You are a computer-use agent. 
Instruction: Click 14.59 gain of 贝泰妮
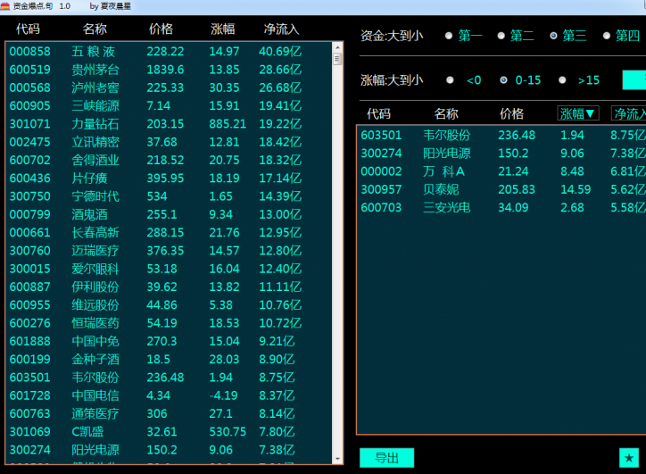pyautogui.click(x=576, y=189)
